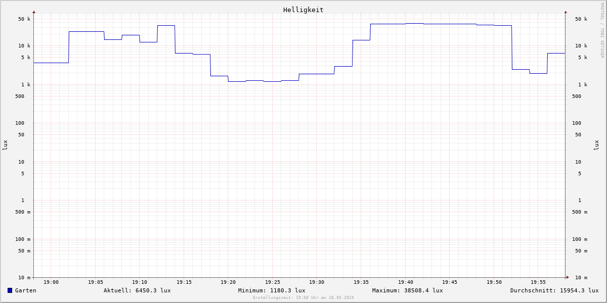The height and width of the screenshot is (303, 607).
Task: Click the Erstellungszeit timestamp footer text
Action: click(303, 298)
